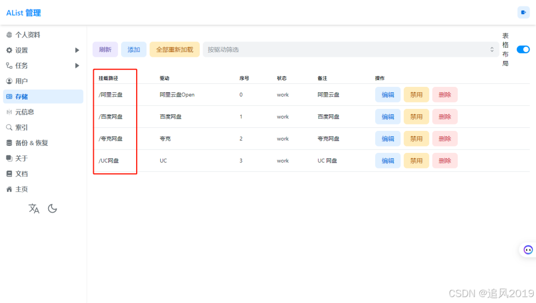This screenshot has width=536, height=303.
Task: Click the database icon beside 备份 & 恢复
Action: (9, 143)
